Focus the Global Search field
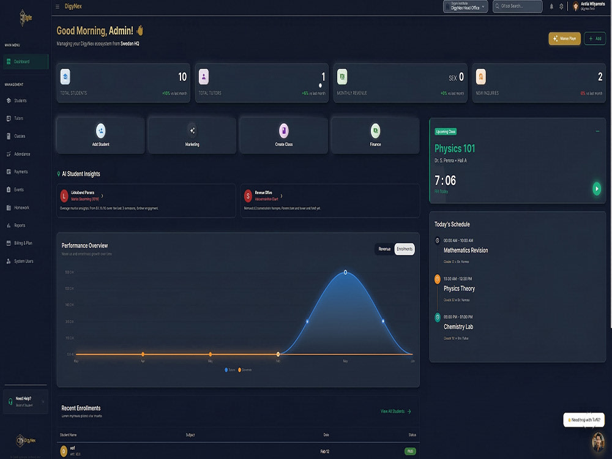 tap(518, 6)
